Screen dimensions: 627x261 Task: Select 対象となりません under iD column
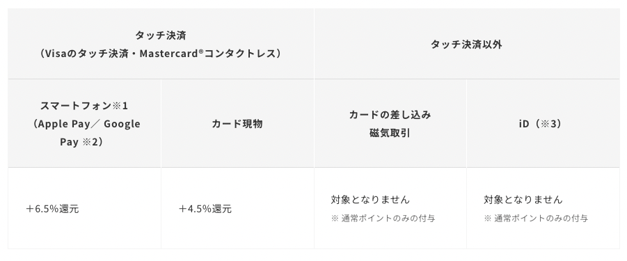(x=523, y=199)
